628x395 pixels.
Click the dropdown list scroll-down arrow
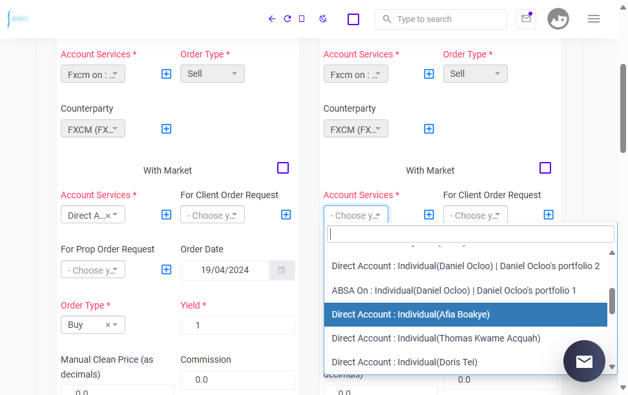612,367
